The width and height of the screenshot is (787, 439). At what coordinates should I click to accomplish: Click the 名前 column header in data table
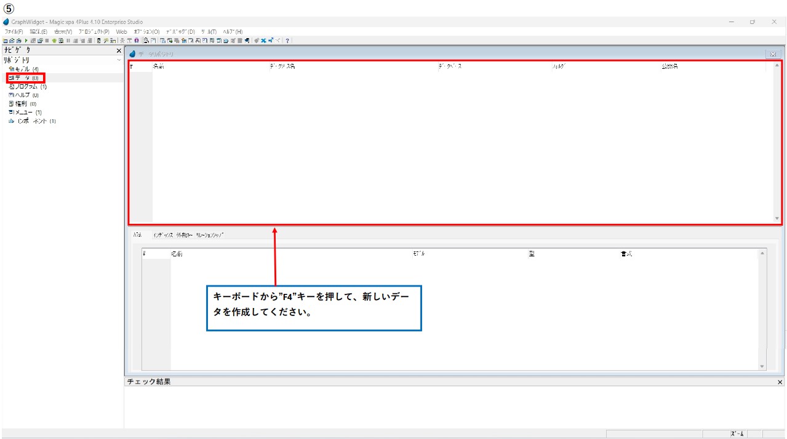159,66
